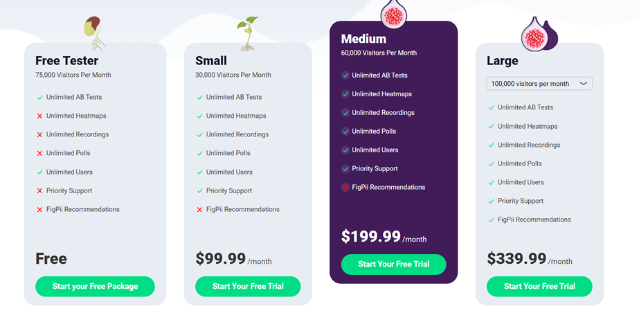
Task: Select the Small plan heading
Action: [211, 61]
